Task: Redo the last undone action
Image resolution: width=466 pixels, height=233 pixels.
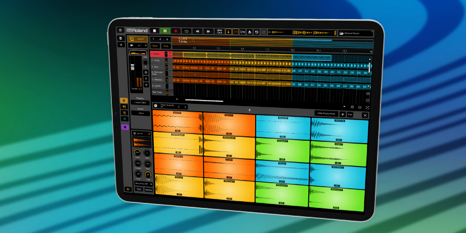Action: click(x=263, y=32)
